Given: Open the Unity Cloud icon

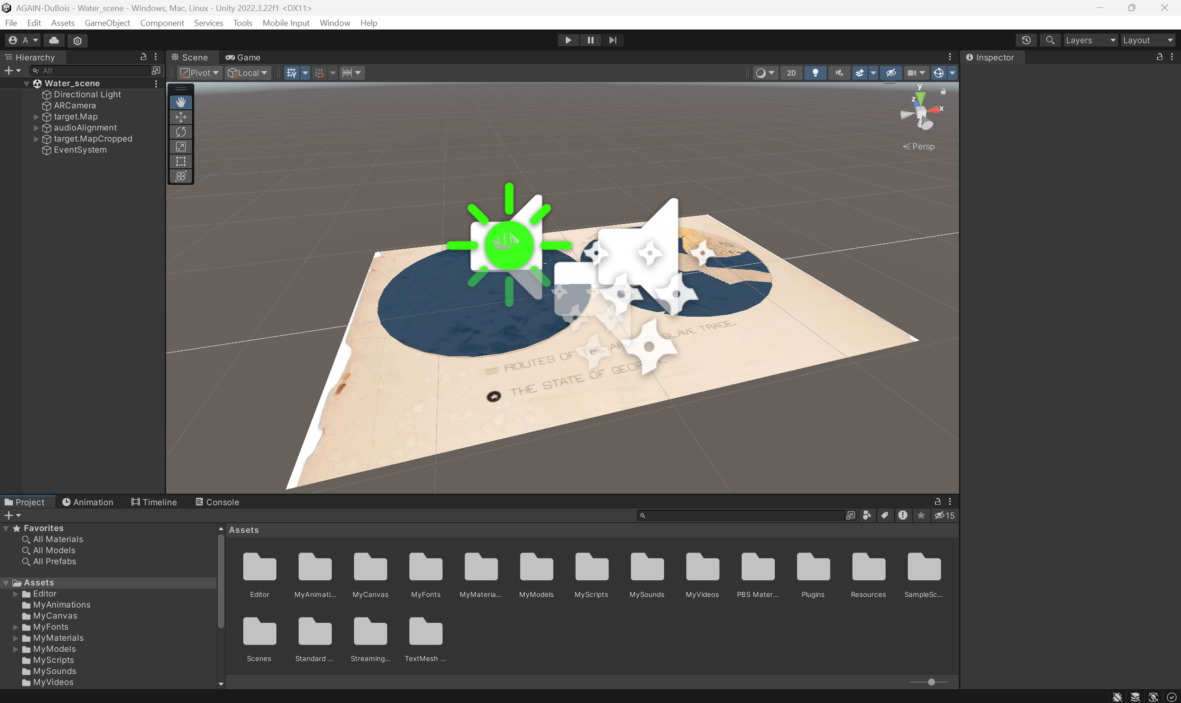Looking at the screenshot, I should (x=54, y=40).
